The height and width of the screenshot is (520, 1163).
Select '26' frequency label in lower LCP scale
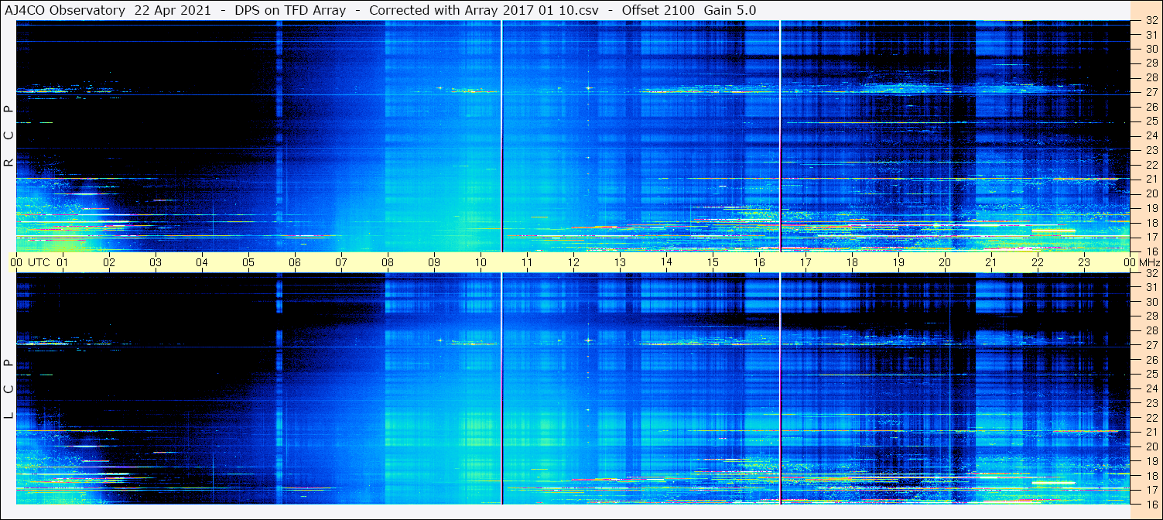coord(1151,360)
